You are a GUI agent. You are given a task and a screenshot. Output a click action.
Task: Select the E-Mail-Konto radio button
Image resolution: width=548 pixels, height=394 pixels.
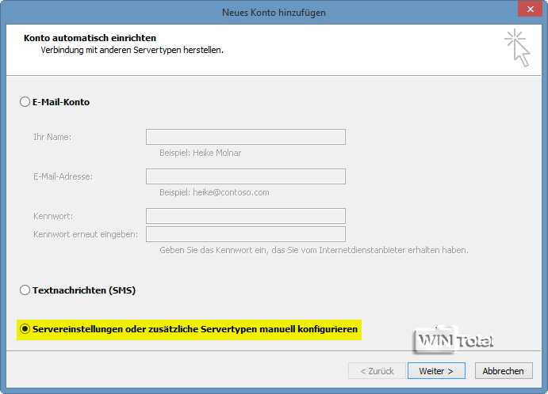tap(25, 102)
